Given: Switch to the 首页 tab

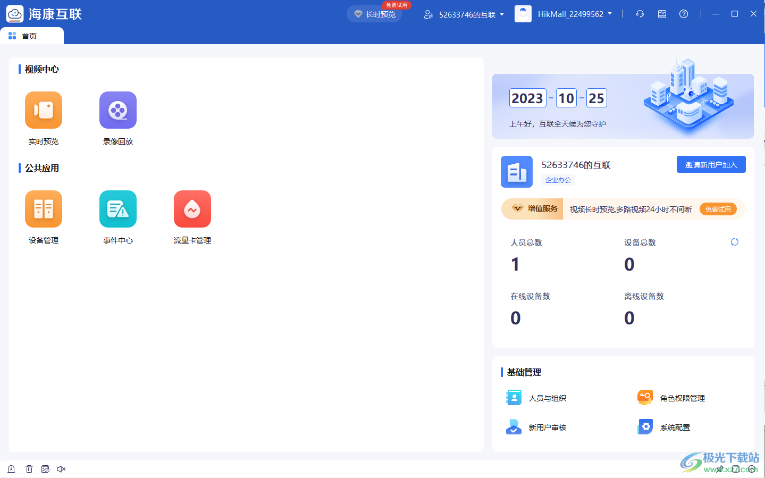Looking at the screenshot, I should (29, 36).
